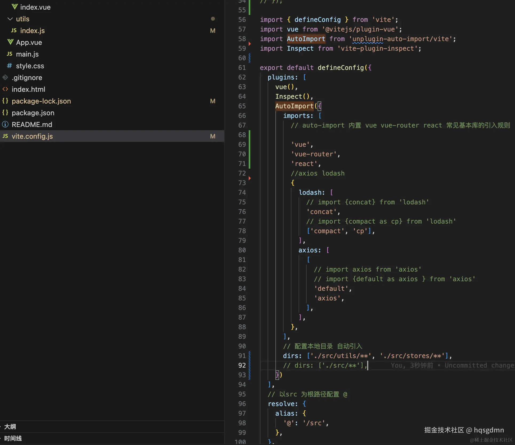Click the Vue icon beside App.vue

[10, 42]
